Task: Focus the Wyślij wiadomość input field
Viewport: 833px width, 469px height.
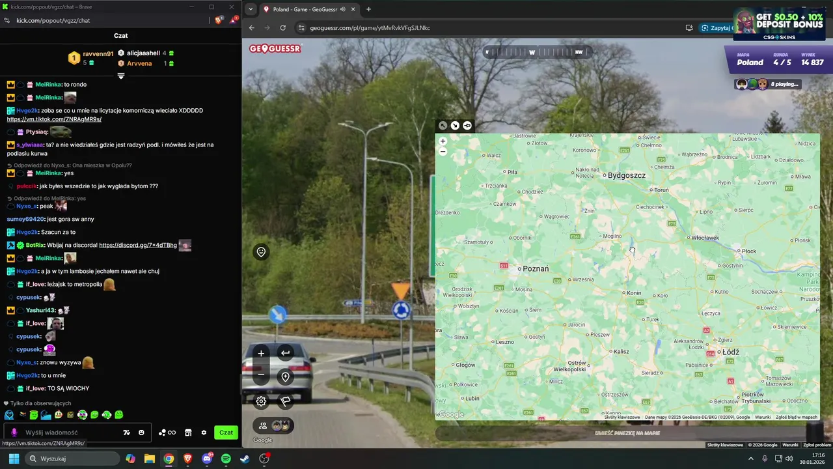Action: (x=77, y=433)
